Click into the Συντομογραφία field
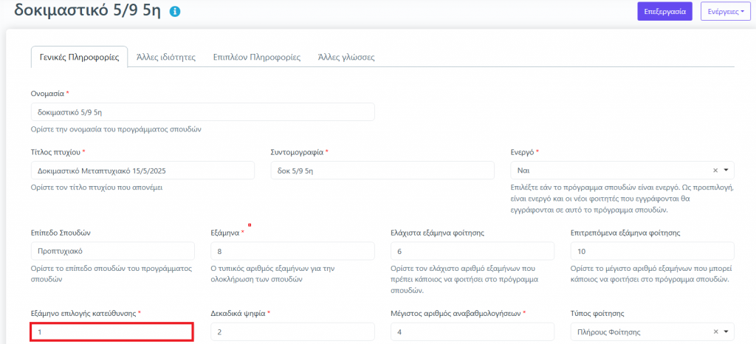756x344 pixels. pos(382,170)
